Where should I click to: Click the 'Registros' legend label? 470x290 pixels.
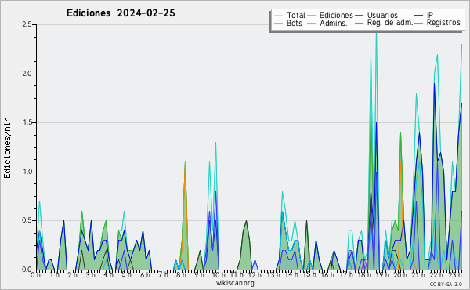coord(443,23)
